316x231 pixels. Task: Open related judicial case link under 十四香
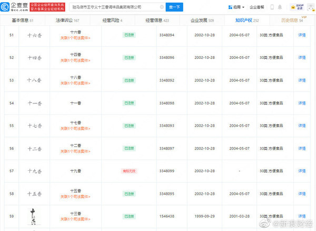(x=75, y=60)
